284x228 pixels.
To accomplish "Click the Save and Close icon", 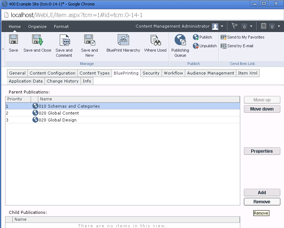I will (x=38, y=40).
